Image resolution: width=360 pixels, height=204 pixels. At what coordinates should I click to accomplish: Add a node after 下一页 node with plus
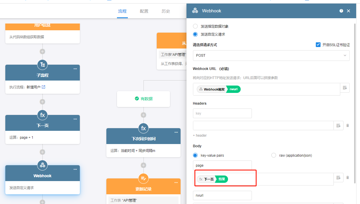pos(42,152)
